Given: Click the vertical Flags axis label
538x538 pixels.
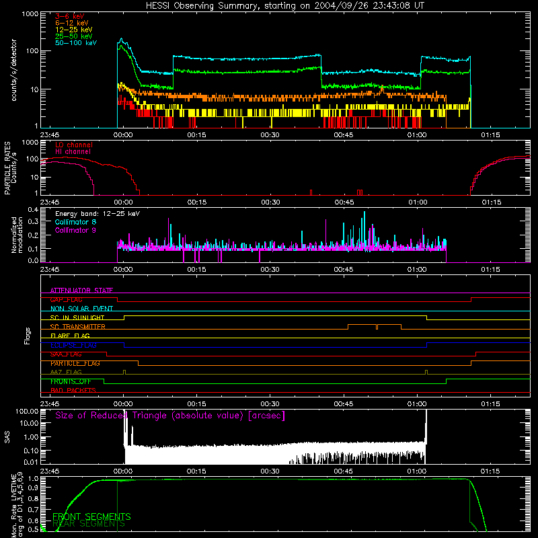Looking at the screenshot, I should 27,336.
